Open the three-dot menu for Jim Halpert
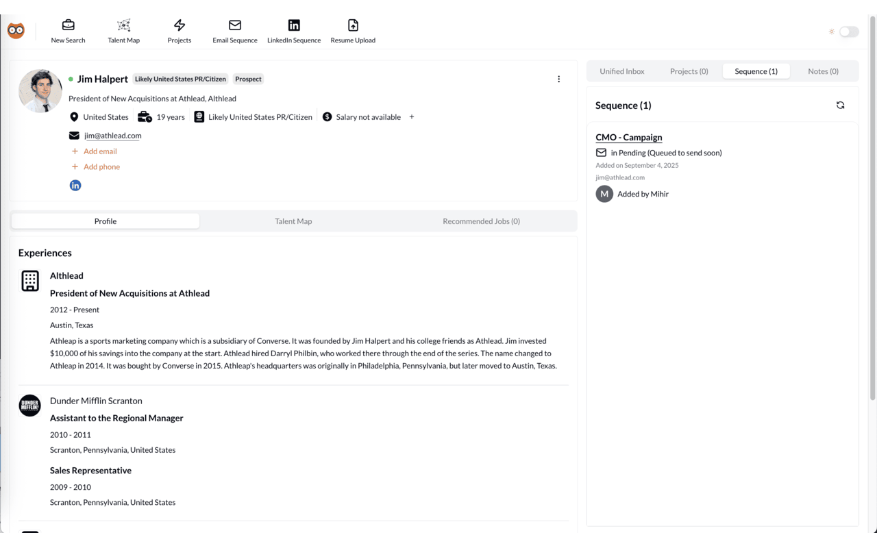Viewport: 877px width, 548px height. tap(558, 79)
